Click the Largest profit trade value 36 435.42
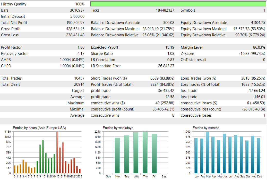Viewport: 267px width, 180px height. (166, 91)
